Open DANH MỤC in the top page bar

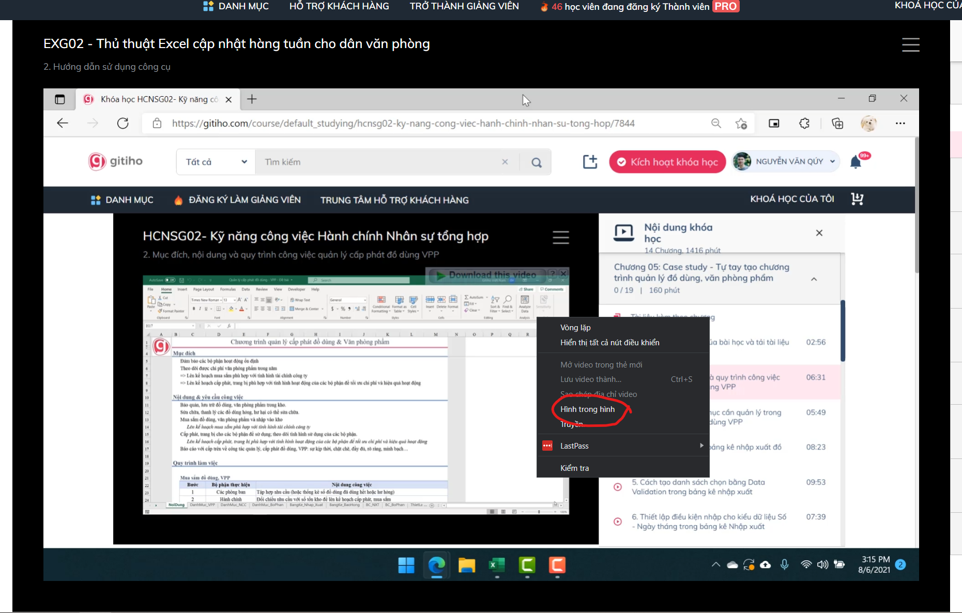click(x=236, y=6)
